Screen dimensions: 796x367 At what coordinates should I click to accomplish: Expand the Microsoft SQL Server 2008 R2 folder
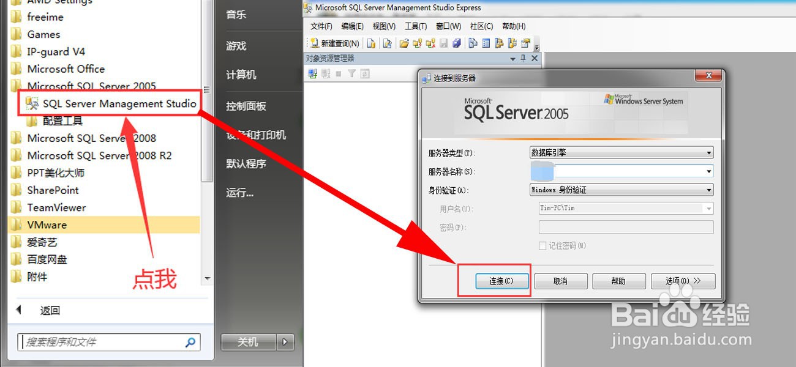pos(92,155)
